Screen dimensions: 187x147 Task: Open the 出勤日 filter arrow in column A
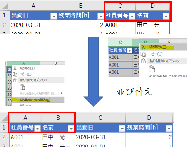coord(53,16)
